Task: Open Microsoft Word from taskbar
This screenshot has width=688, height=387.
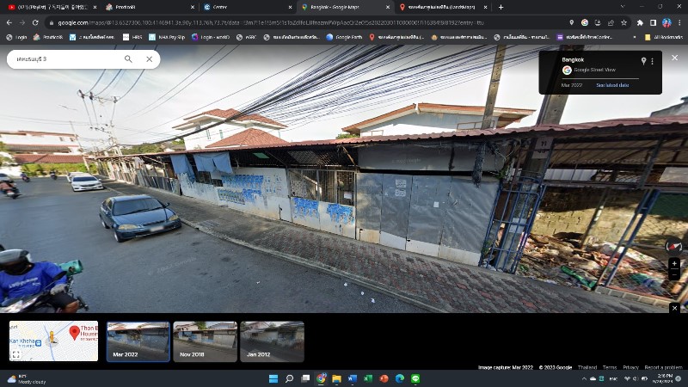Action: point(353,378)
